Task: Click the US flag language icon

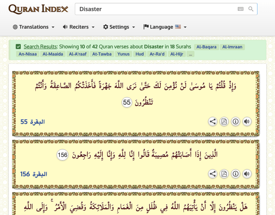Action: pyautogui.click(x=178, y=27)
